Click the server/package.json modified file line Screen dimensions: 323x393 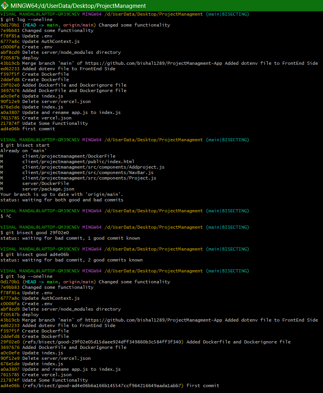pos(37,189)
